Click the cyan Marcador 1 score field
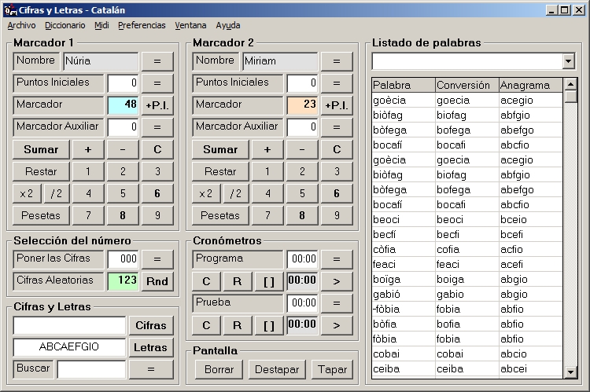590x392 pixels. tap(124, 104)
